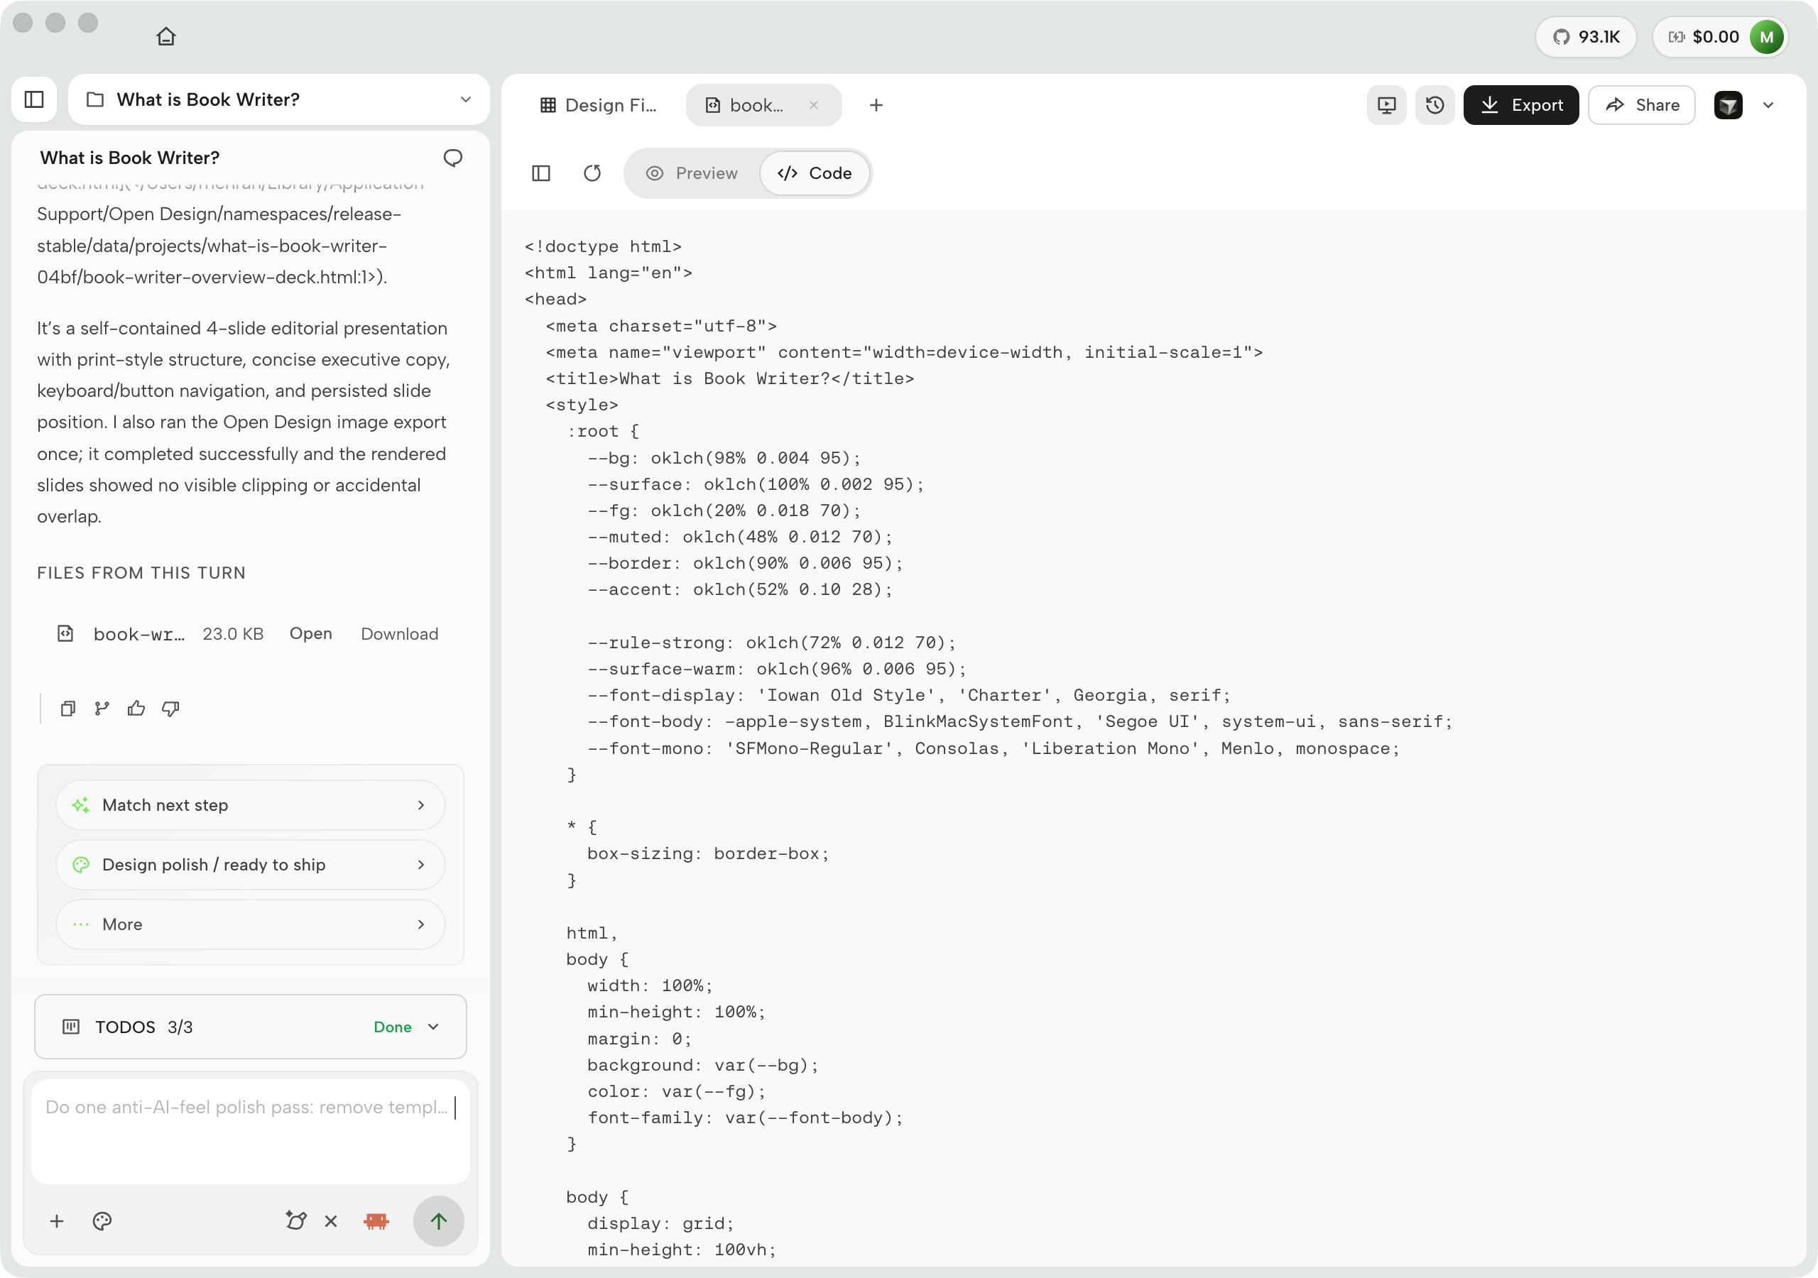Start presentation mode icon
The height and width of the screenshot is (1278, 1818).
1386,105
